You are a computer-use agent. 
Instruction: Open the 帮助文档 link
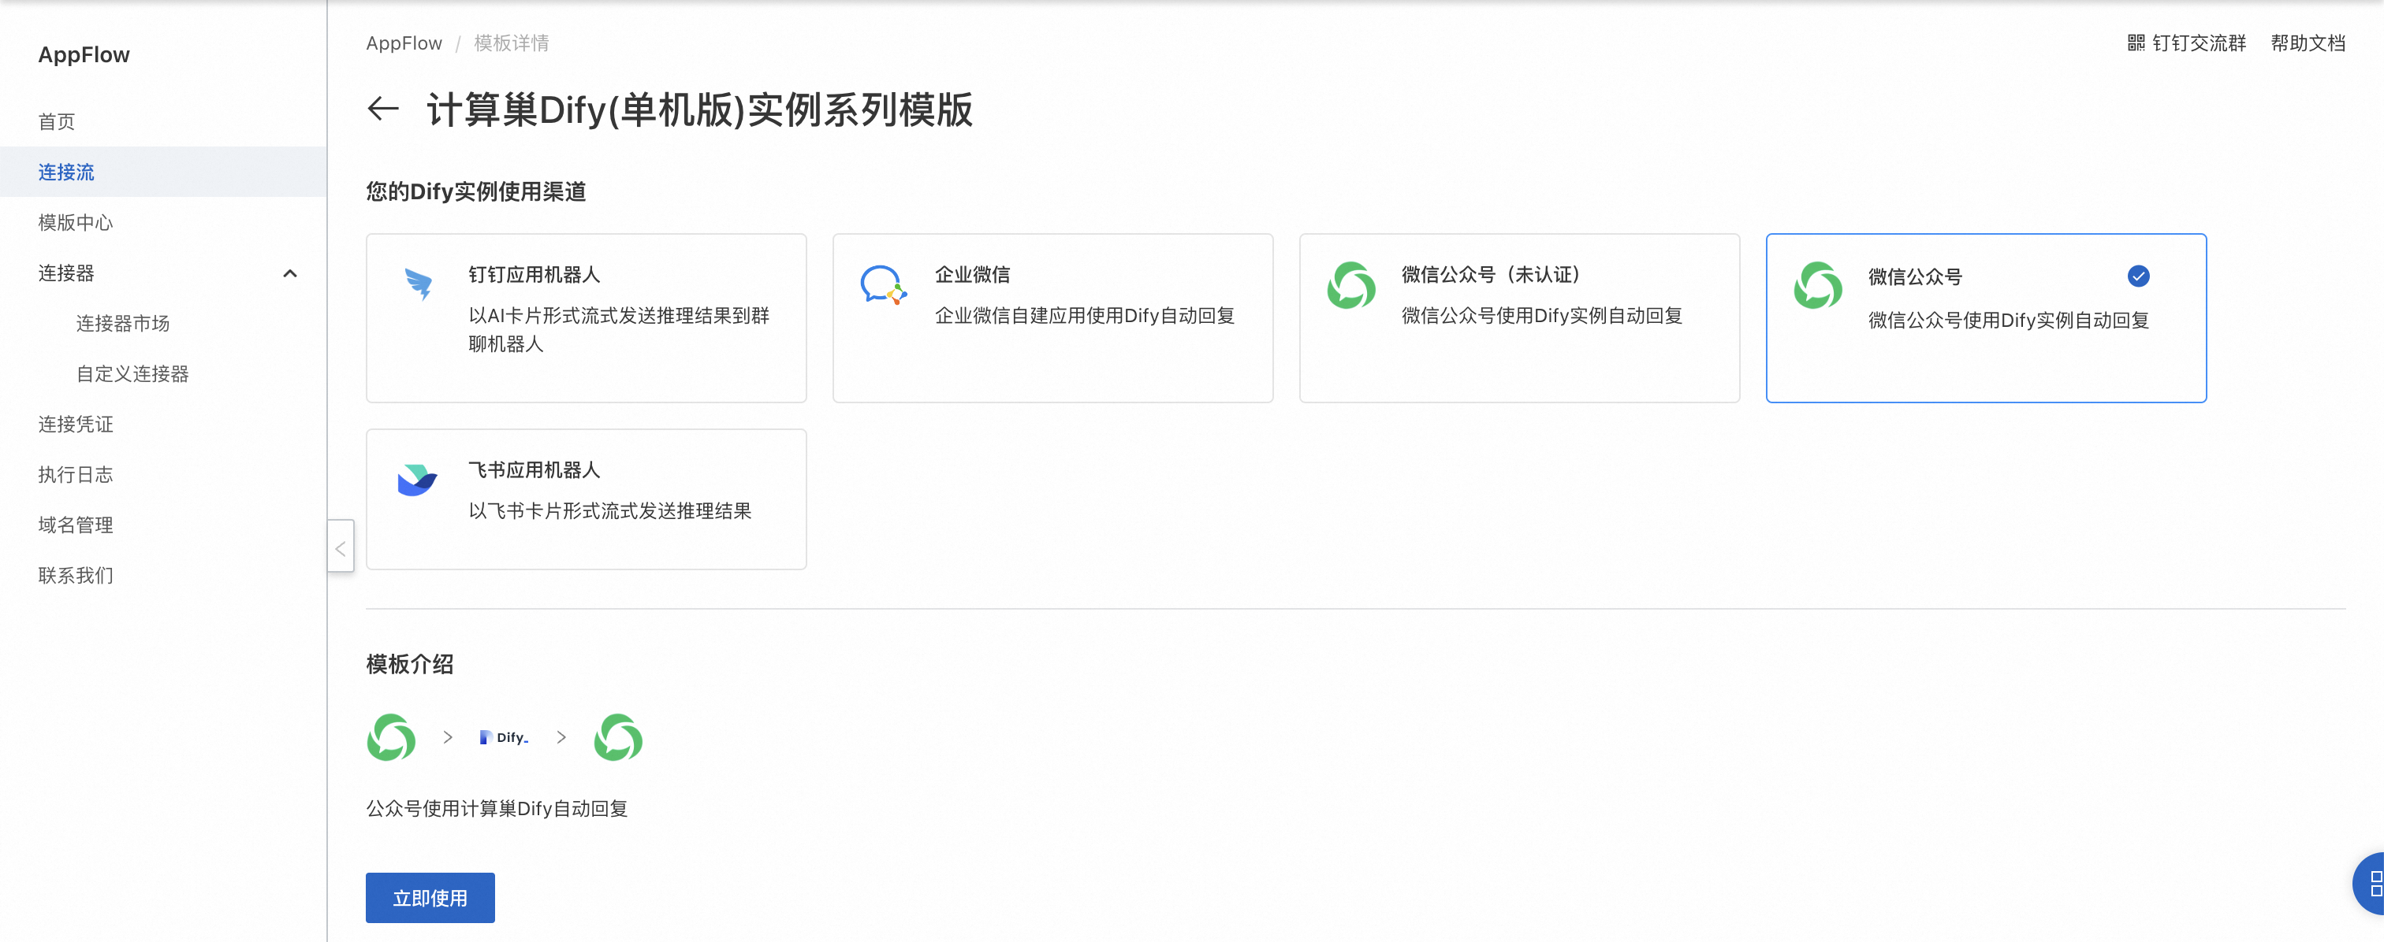point(2308,43)
